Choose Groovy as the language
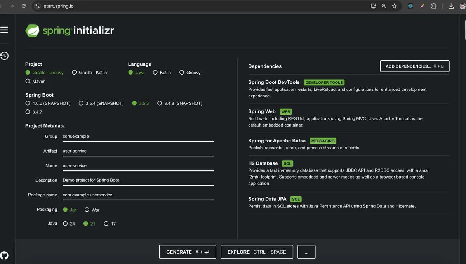This screenshot has height=264, width=466. coord(190,73)
